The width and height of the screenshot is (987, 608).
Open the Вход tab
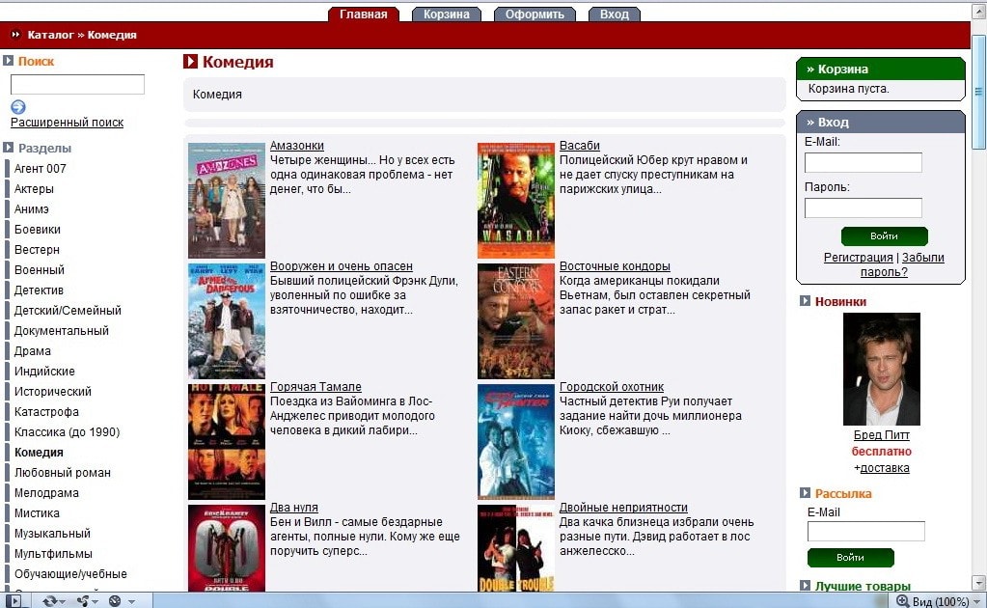point(615,14)
